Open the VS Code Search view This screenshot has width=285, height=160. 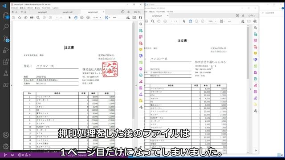[x=6, y=27]
